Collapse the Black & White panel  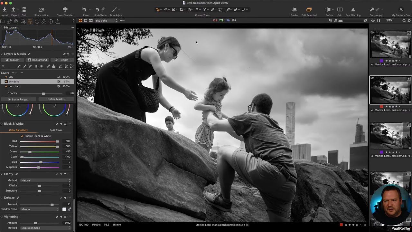(2, 124)
